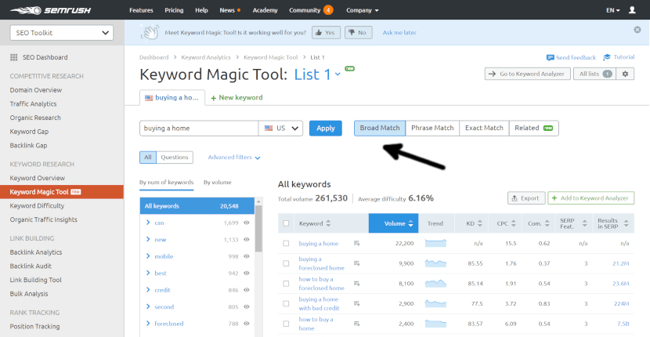Click the keyword search input field
This screenshot has height=337, width=650.
tap(199, 129)
